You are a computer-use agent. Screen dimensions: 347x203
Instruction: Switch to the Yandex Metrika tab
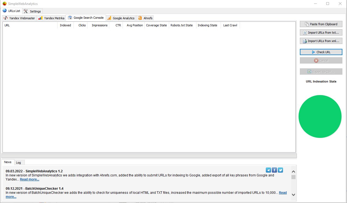pos(51,18)
